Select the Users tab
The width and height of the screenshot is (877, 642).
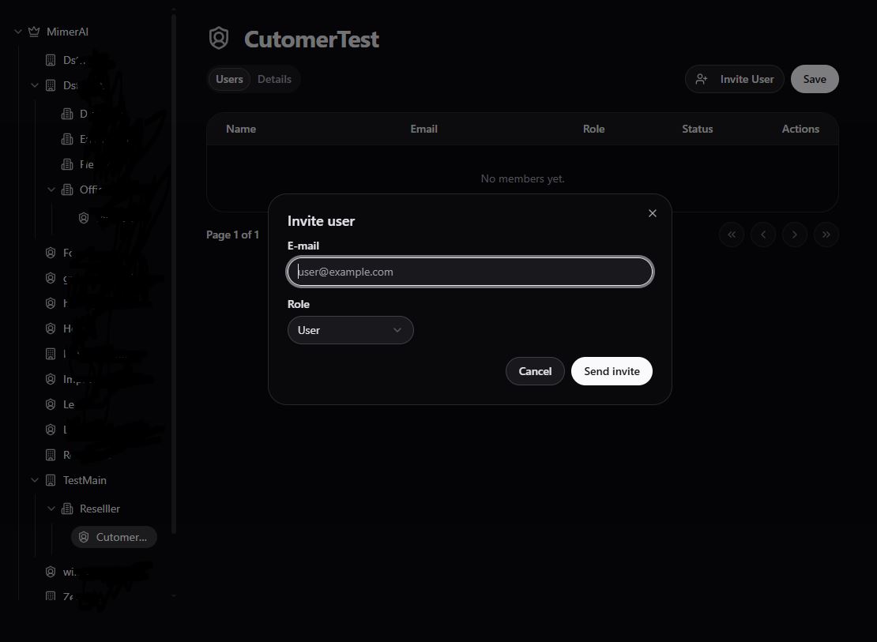(x=228, y=79)
